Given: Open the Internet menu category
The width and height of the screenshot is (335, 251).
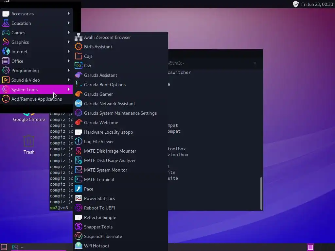Looking at the screenshot, I should 36,52.
